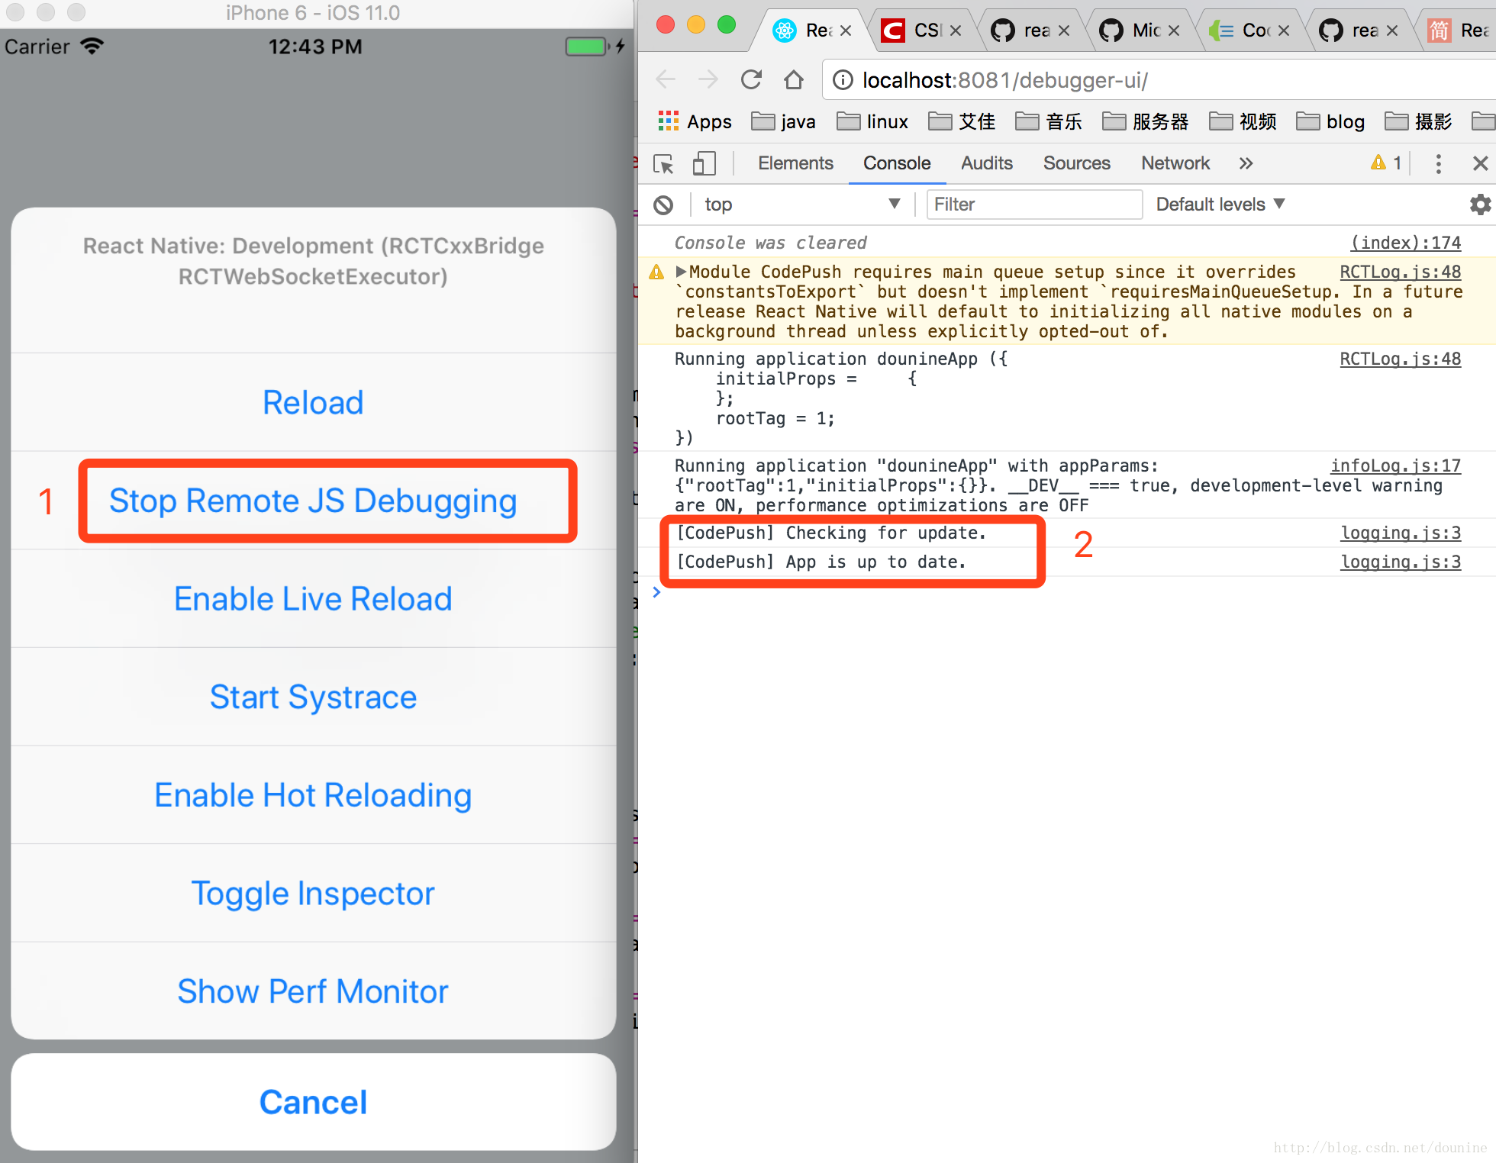Open the infoLog.js:17 source link
This screenshot has height=1163, width=1496.
coord(1396,466)
